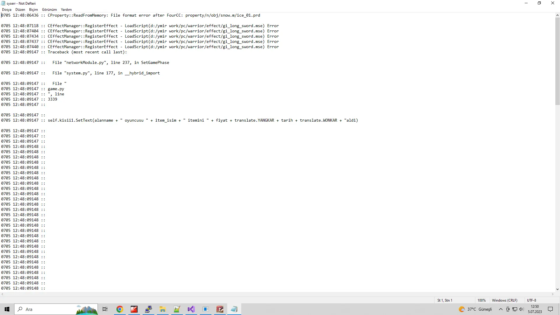
Task: Open the notification center icon
Action: point(550,309)
